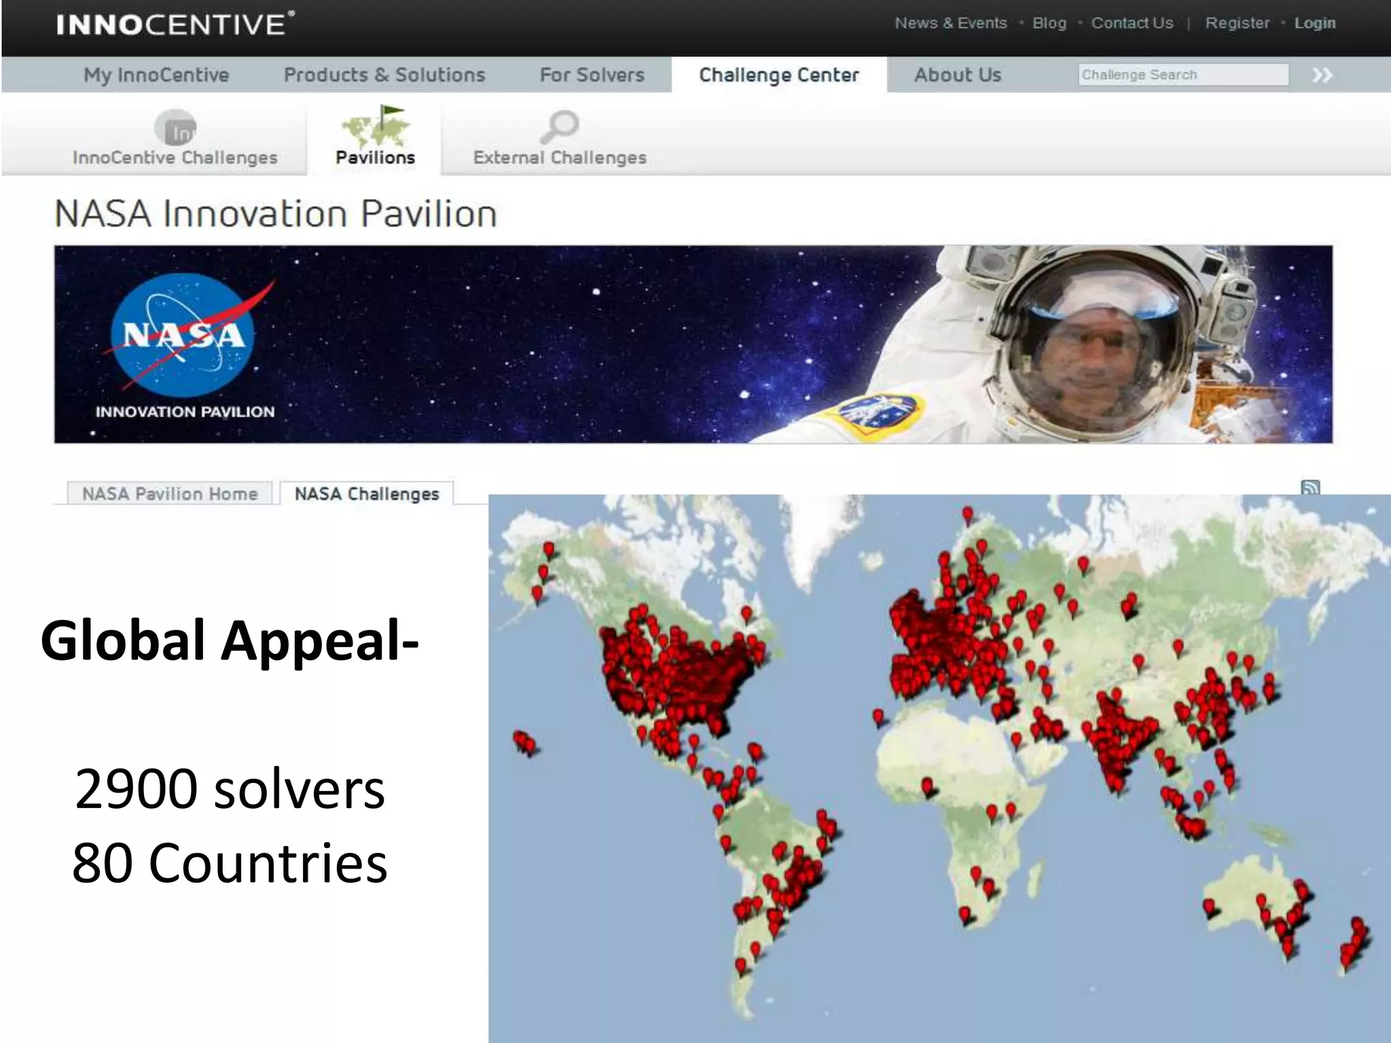The height and width of the screenshot is (1043, 1391).
Task: Click the 80 Countries text
Action: pos(230,863)
